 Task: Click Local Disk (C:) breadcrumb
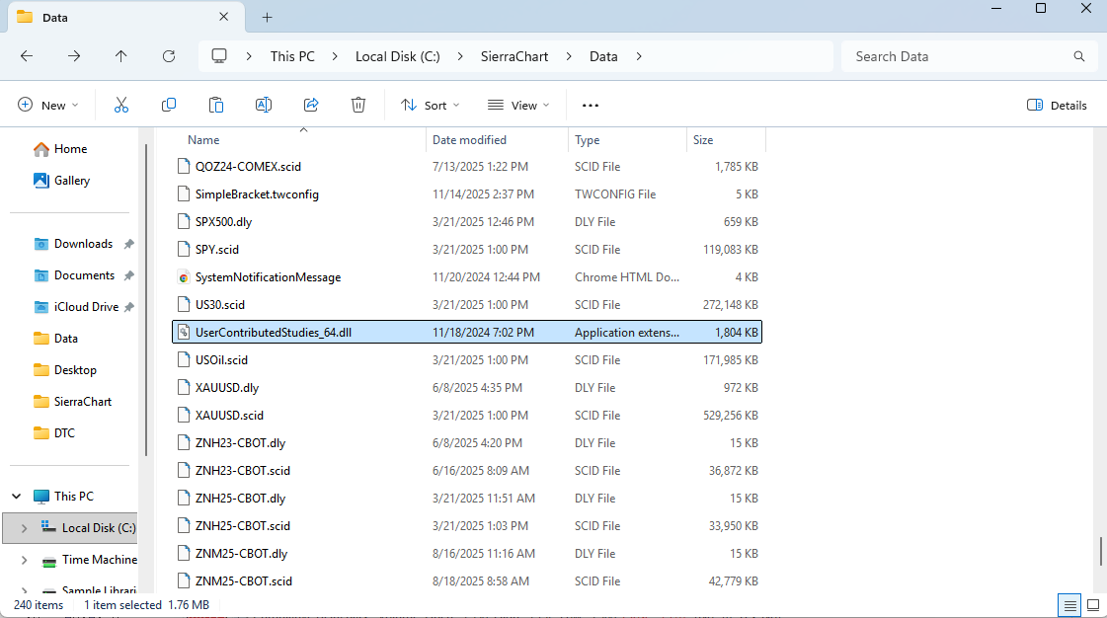[398, 56]
